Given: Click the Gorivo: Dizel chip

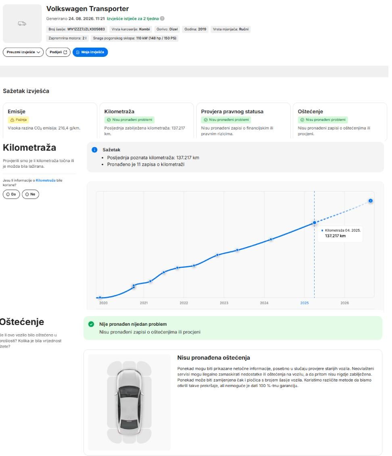Looking at the screenshot, I should (x=167, y=29).
